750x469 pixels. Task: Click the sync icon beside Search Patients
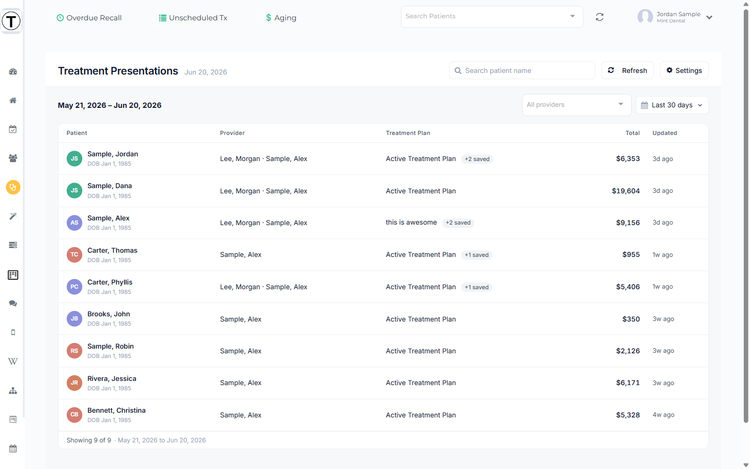click(x=599, y=17)
